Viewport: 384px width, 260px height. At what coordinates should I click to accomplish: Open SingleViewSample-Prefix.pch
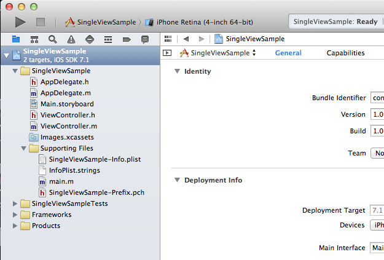point(96,192)
